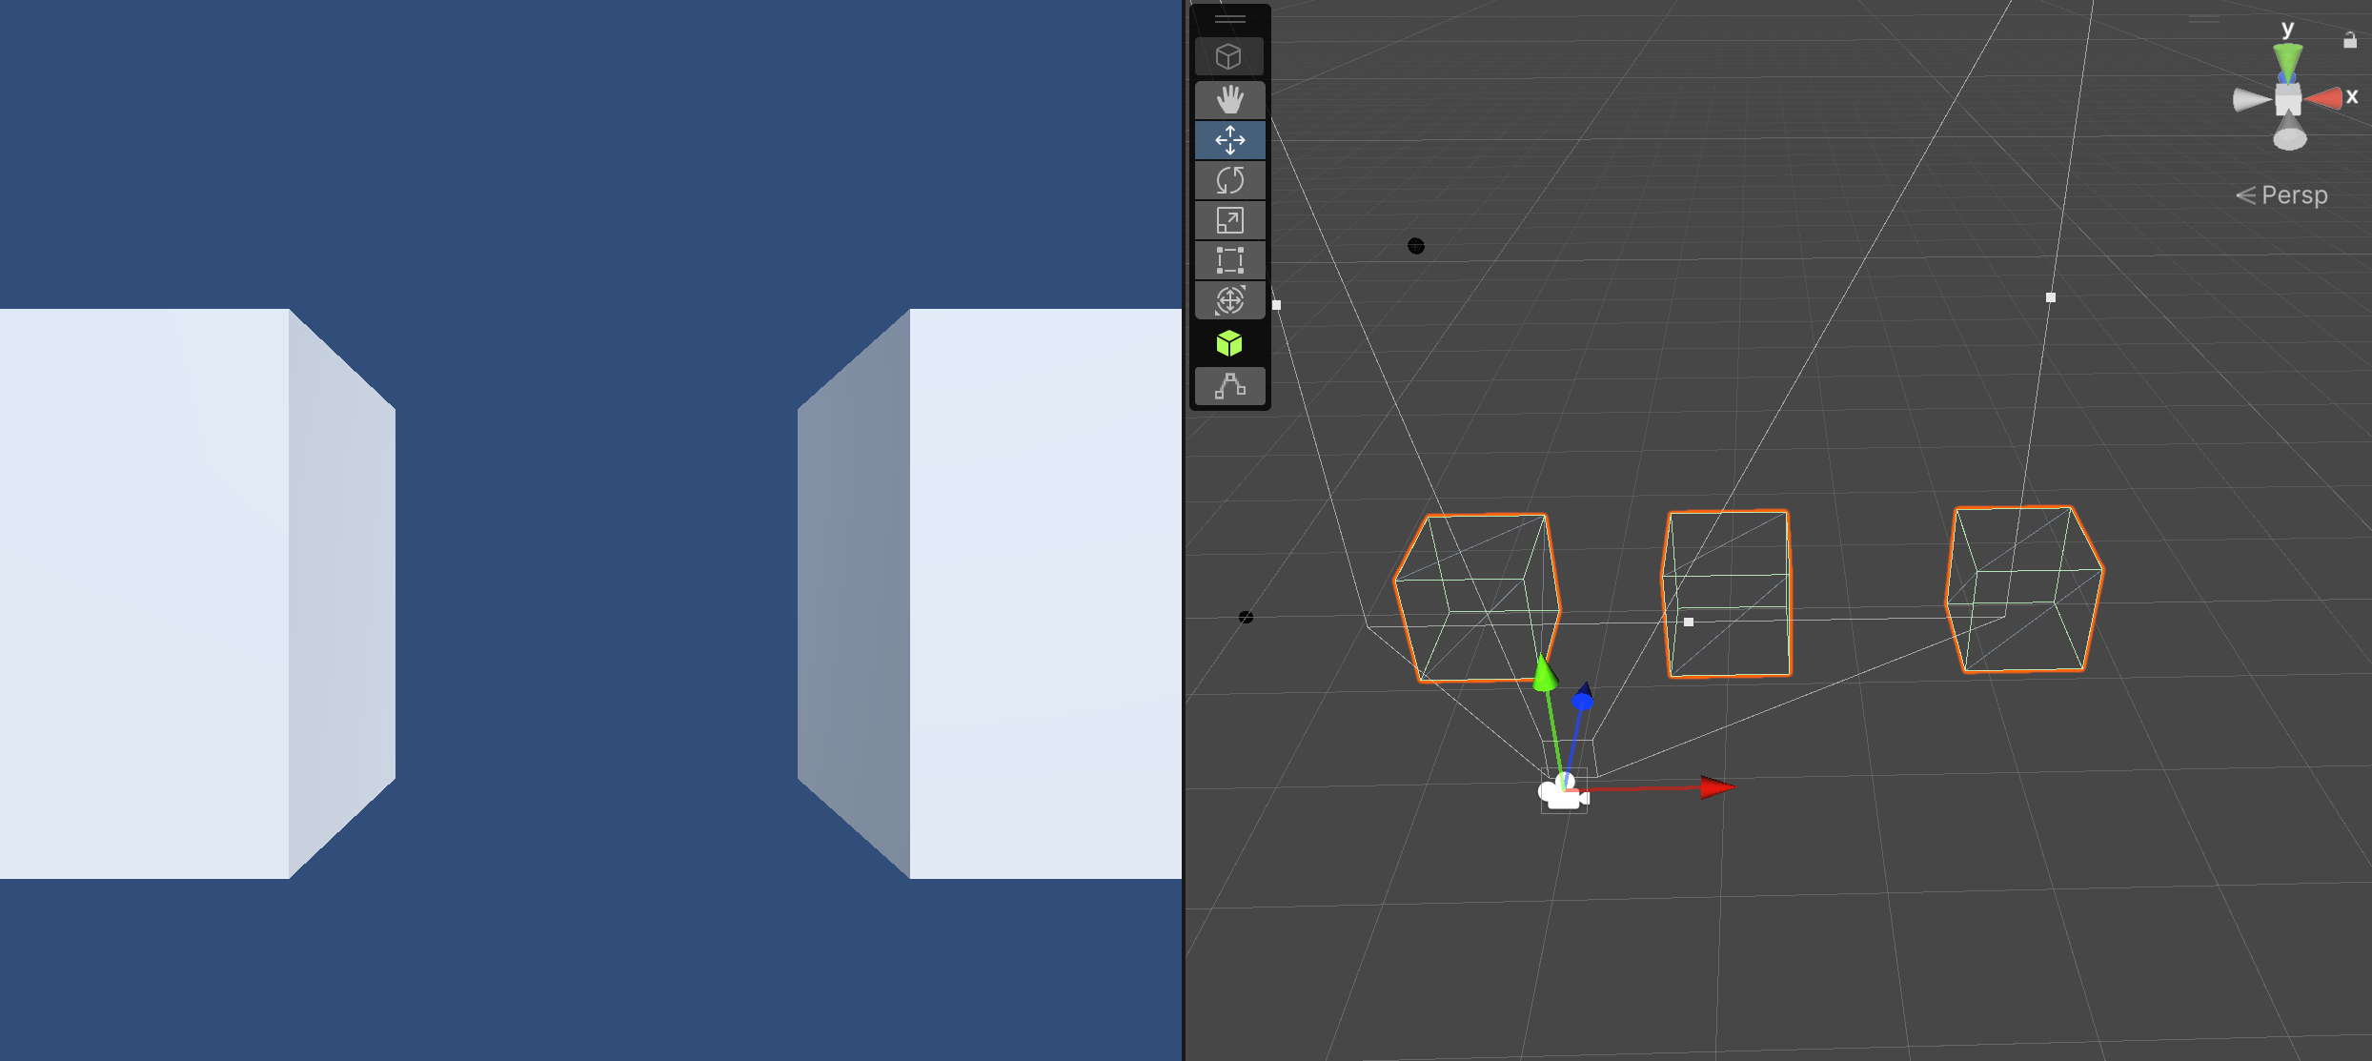Screen dimensions: 2372x1061
Task: Select the Rotate tool
Action: pyautogui.click(x=1229, y=180)
